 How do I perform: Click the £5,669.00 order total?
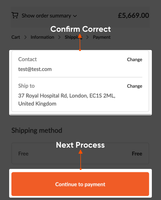(133, 16)
